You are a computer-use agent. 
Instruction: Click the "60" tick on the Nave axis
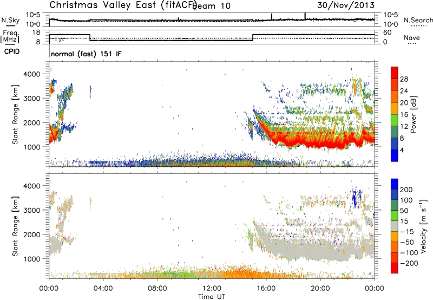(x=388, y=32)
